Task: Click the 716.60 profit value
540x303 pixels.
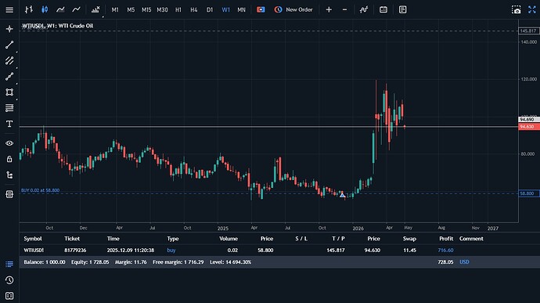Action: click(445, 251)
